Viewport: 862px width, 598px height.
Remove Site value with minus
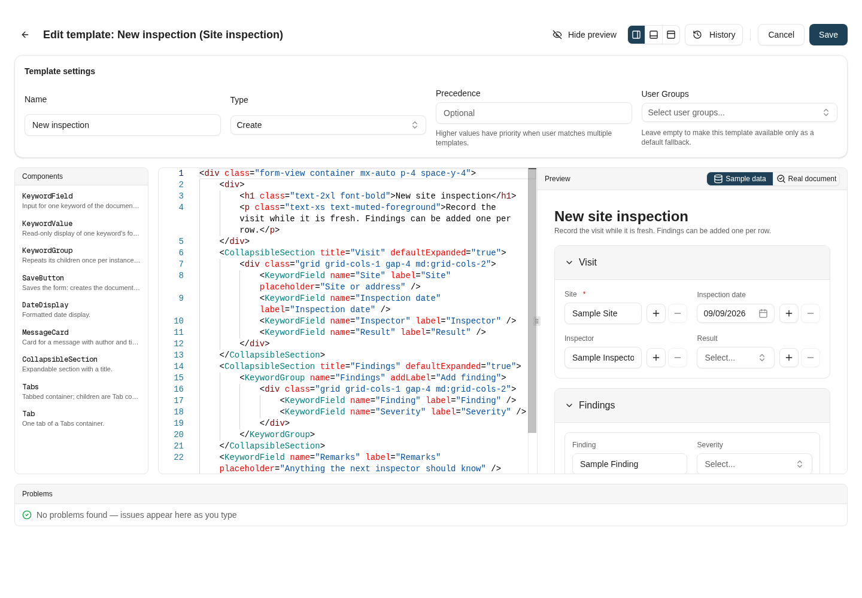pyautogui.click(x=678, y=313)
